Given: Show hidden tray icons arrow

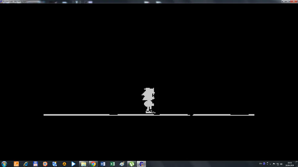Looking at the screenshot, I should 270,164.
